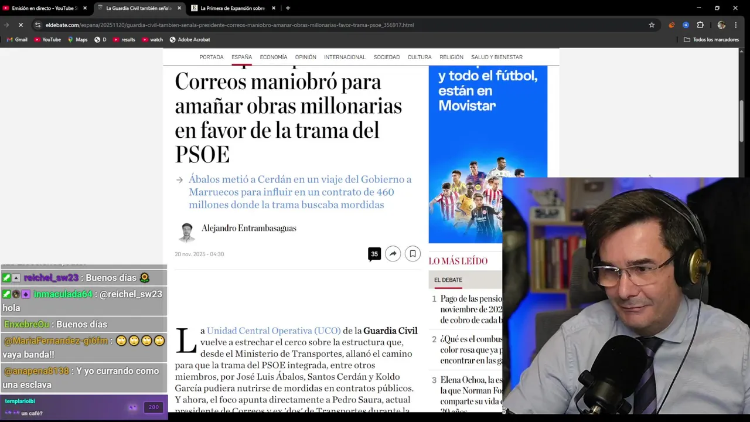The image size is (750, 422).
Task: Click chat username EnxebreOu
Action: (x=27, y=325)
